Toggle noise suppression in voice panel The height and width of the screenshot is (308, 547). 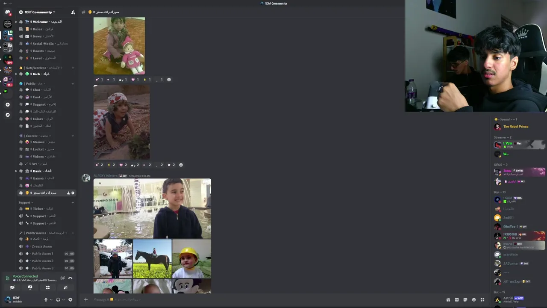63,278
